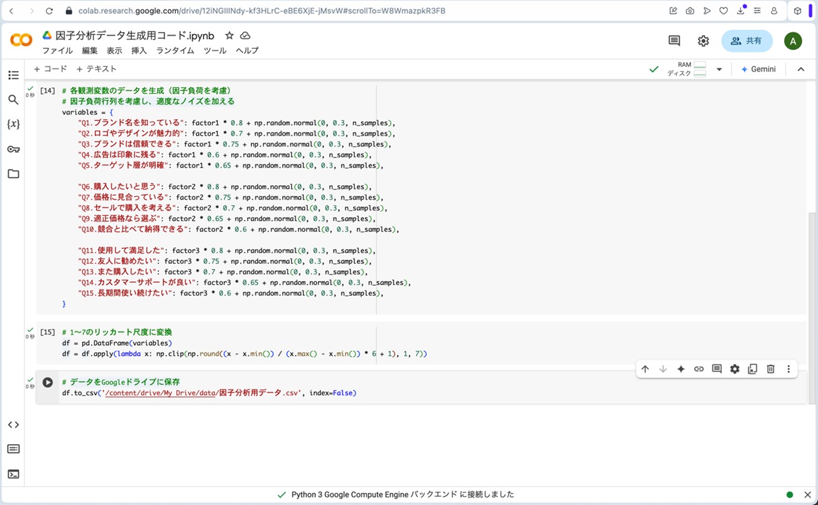Image resolution: width=818 pixels, height=505 pixels.
Task: Open the cell editor settings gear in cell toolbar
Action: tap(735, 369)
